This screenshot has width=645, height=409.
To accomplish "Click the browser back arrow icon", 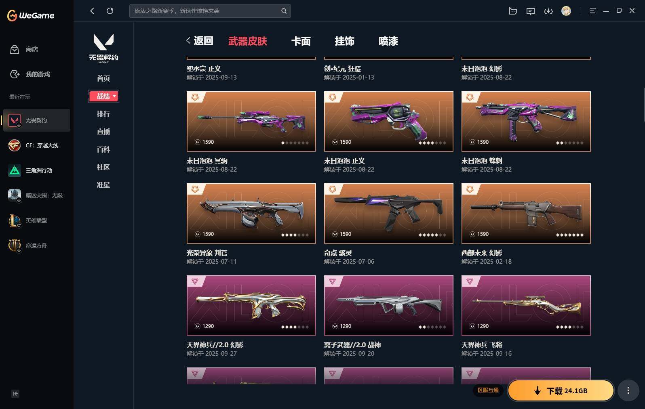I will 92,11.
